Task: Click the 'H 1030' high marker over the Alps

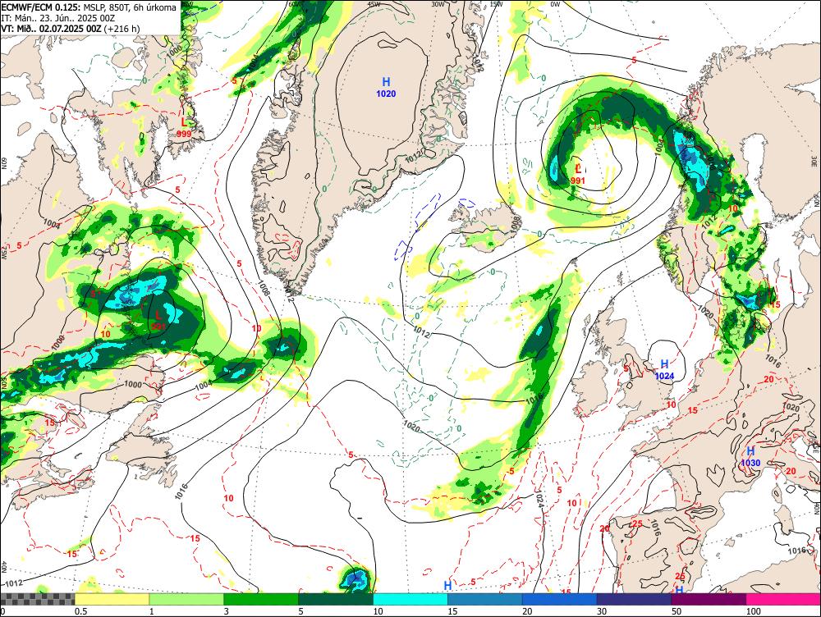Action: [x=750, y=456]
